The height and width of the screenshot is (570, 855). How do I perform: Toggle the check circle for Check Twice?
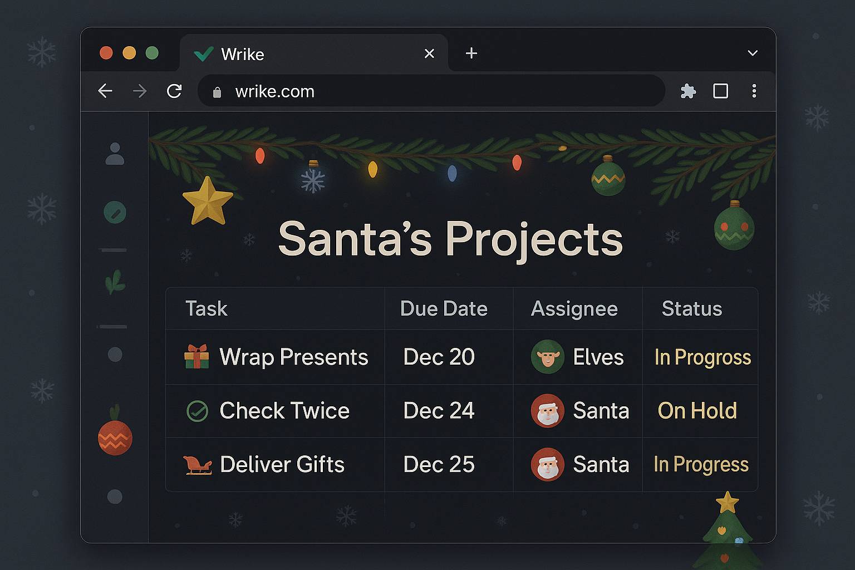(x=197, y=411)
